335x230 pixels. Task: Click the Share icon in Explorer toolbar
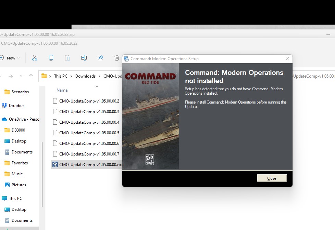100,58
